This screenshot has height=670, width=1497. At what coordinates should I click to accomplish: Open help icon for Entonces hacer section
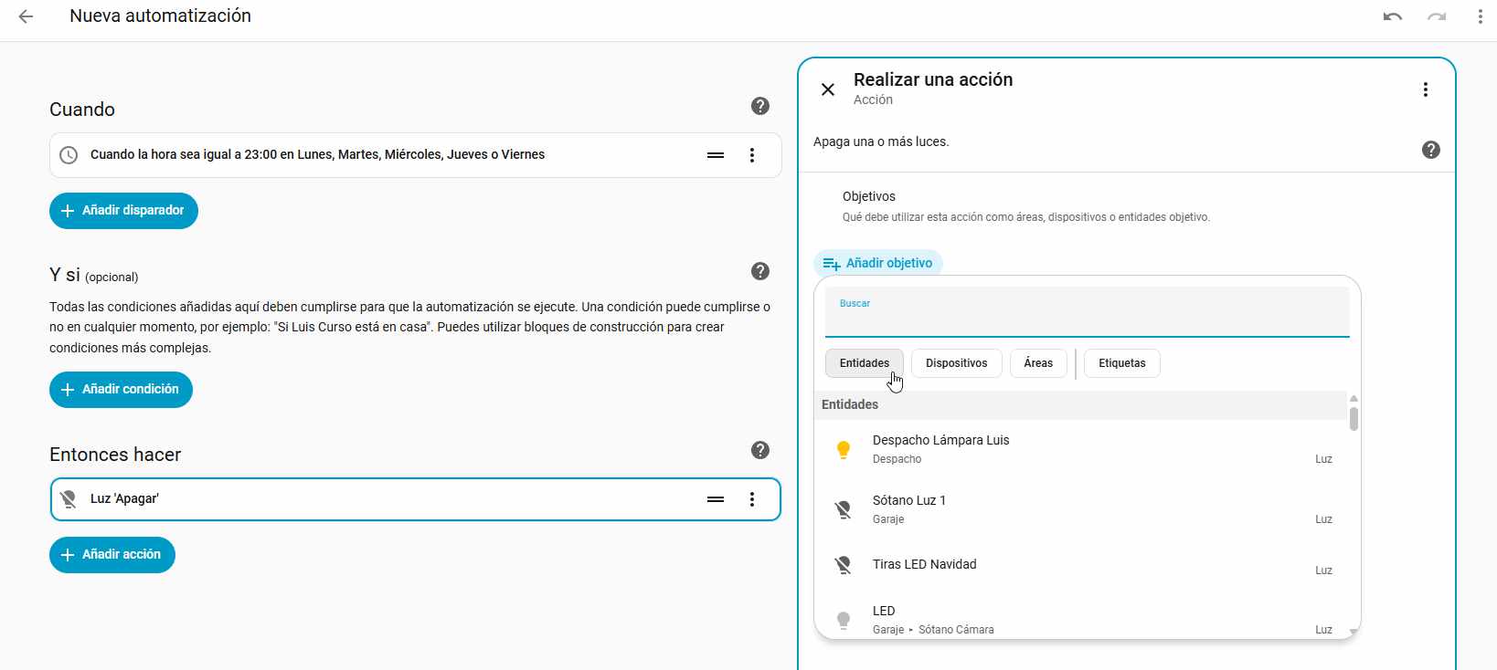coord(759,451)
